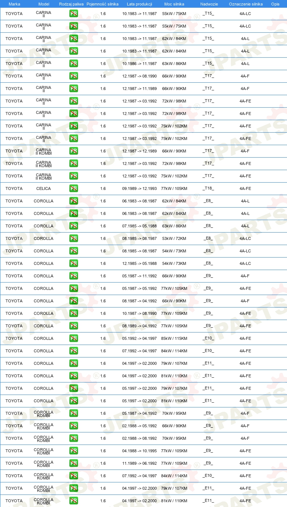Click the 02.1988 -> 05.1992 production years cell

(139, 426)
